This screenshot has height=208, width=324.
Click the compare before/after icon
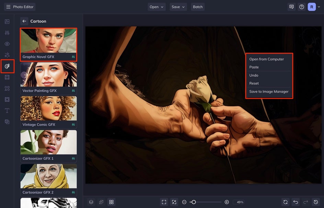point(101,202)
